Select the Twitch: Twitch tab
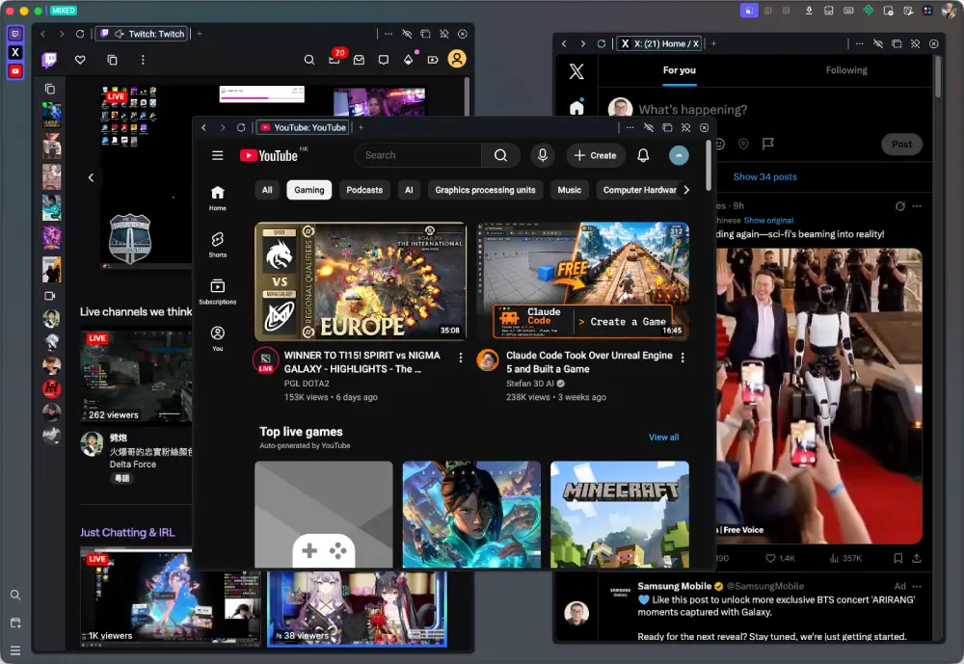This screenshot has width=964, height=664. point(142,34)
